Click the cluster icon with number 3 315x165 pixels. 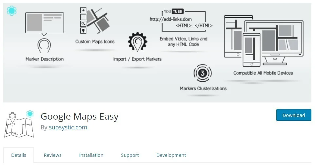tap(203, 73)
